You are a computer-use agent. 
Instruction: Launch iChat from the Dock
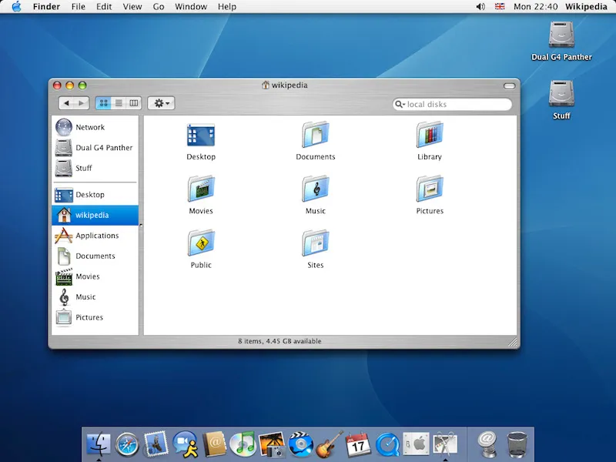point(183,443)
